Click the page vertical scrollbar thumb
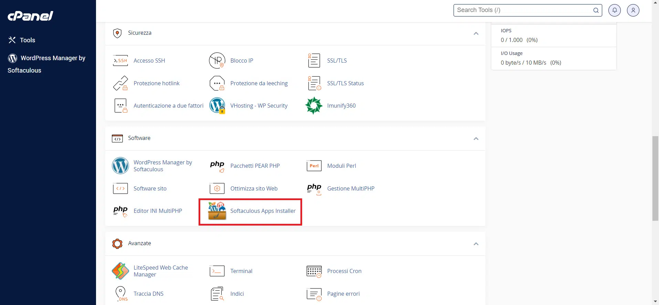Screen dimensions: 659x305 click(655, 178)
